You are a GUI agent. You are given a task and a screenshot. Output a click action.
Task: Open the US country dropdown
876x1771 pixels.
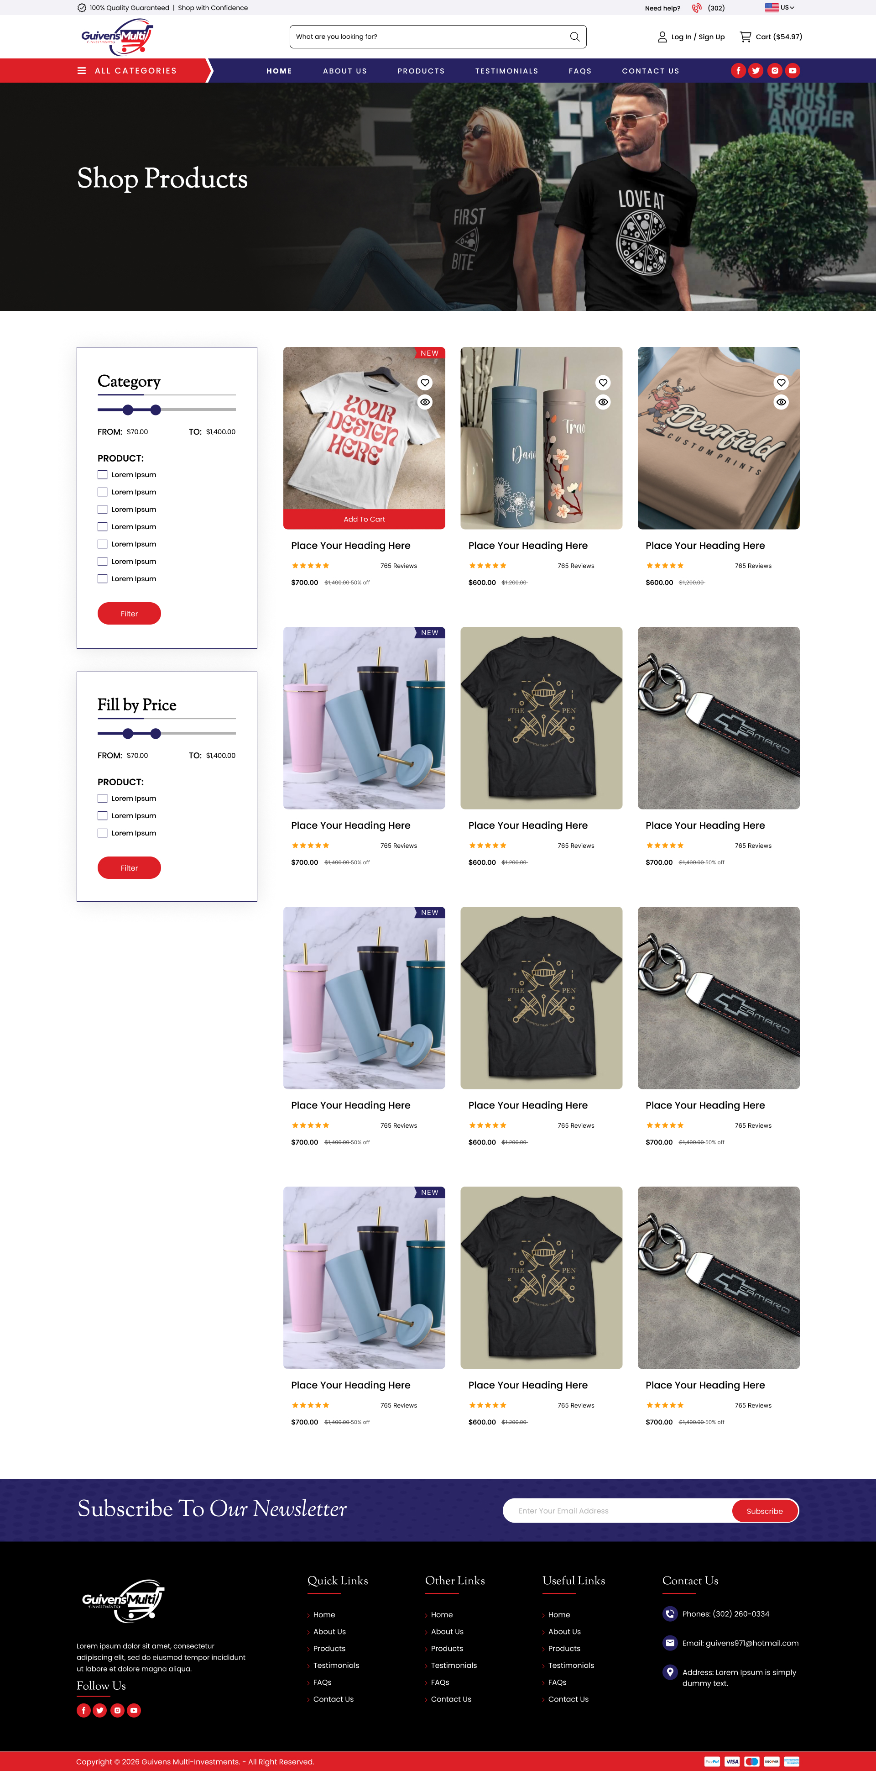[x=780, y=8]
